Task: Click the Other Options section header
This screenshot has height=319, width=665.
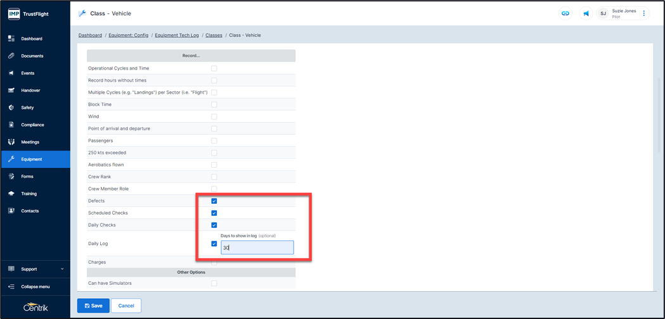Action: [x=191, y=272]
